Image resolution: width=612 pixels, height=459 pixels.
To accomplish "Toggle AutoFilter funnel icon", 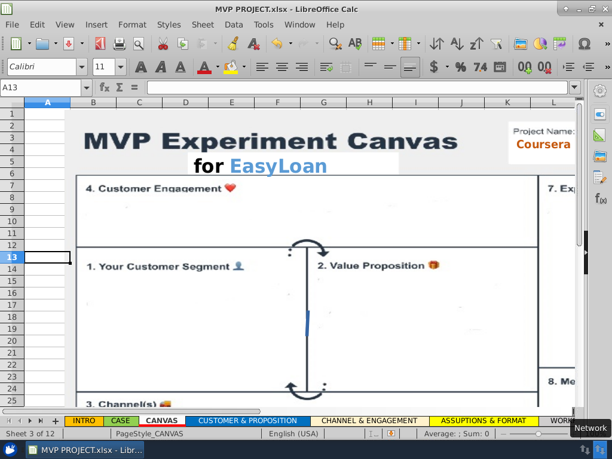I will 497,44.
